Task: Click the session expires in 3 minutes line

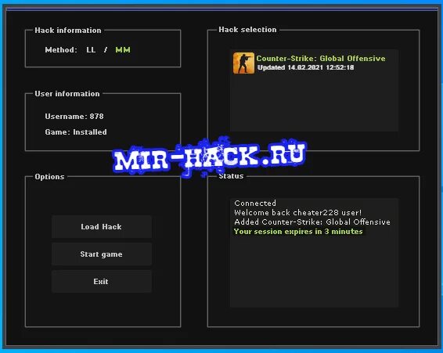Action: pyautogui.click(x=298, y=232)
